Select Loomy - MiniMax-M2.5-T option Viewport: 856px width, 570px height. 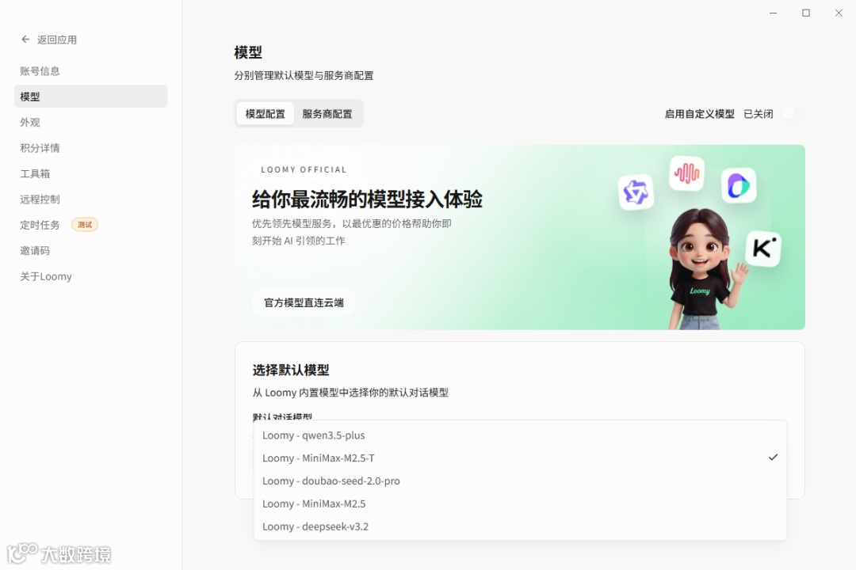point(520,458)
